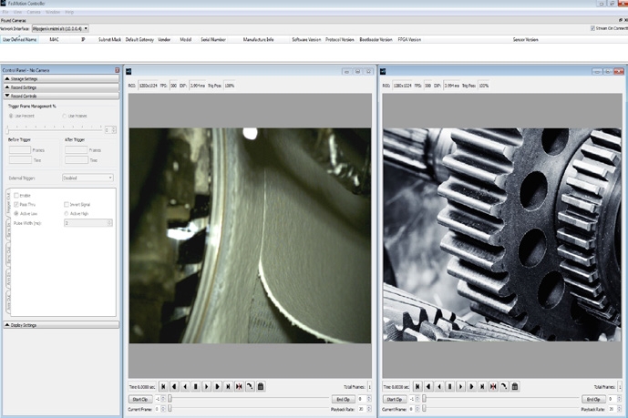Screen dimensions: 628x418
Task: Click curved arrow loop icon in right viewer
Action: [504, 386]
